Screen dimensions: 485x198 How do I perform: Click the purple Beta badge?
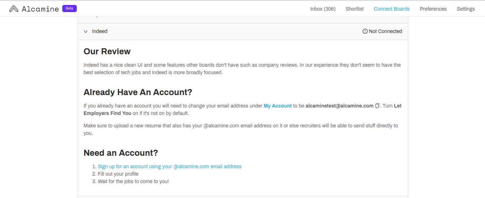[x=69, y=9]
